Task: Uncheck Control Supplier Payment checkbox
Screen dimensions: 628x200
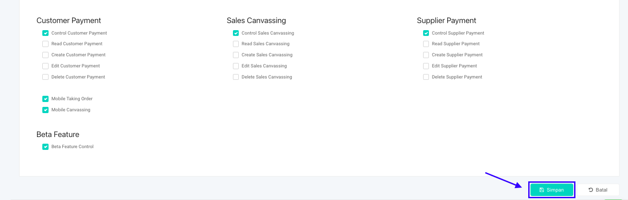Action: pyautogui.click(x=426, y=33)
